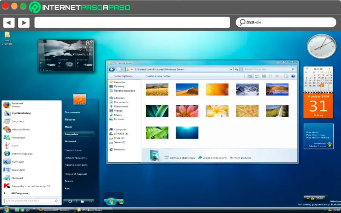Click the lock button in Start menu
Screen dimensions: 341x213
tap(82, 201)
